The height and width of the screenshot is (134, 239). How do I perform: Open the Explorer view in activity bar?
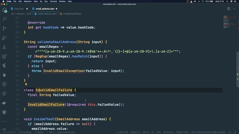pos(4,10)
